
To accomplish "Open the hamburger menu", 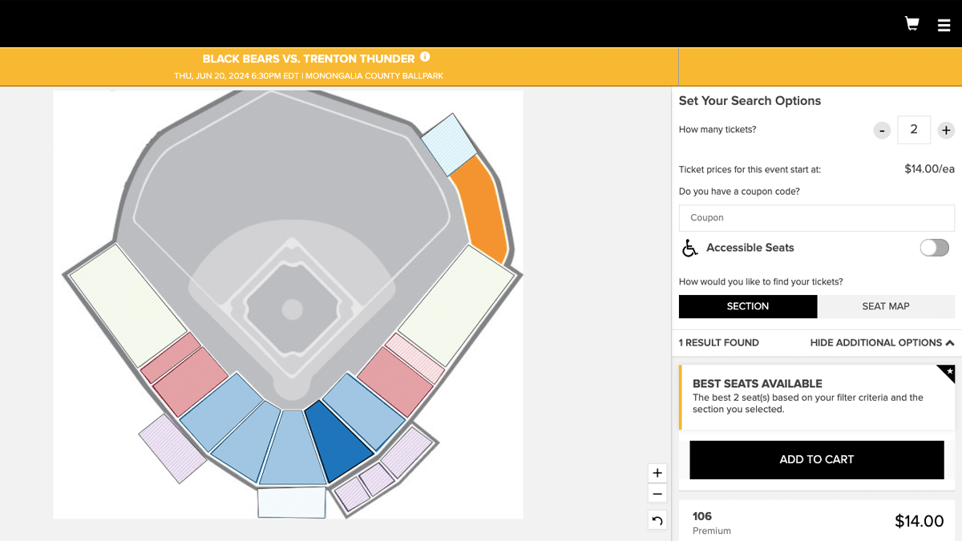I will coord(944,26).
